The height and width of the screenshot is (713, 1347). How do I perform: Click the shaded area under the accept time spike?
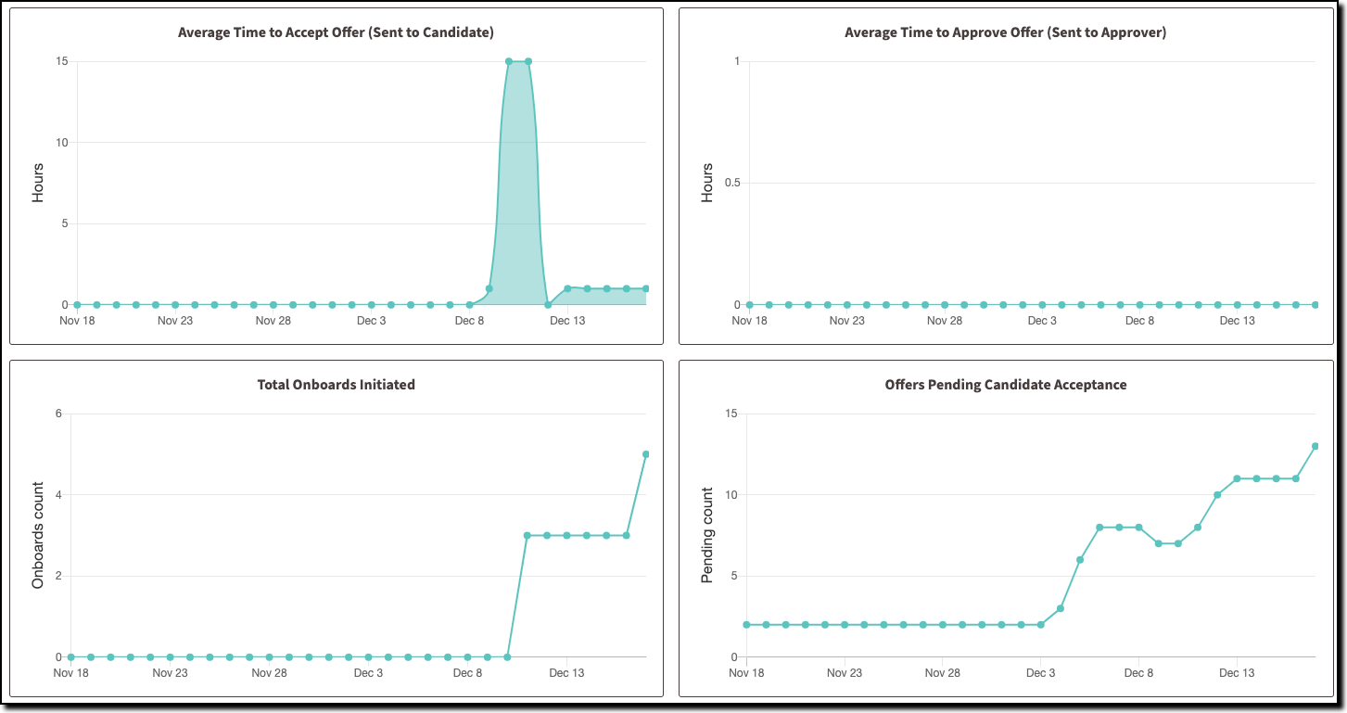517,185
